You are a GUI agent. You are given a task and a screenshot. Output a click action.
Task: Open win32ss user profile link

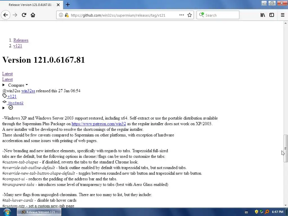point(28,91)
